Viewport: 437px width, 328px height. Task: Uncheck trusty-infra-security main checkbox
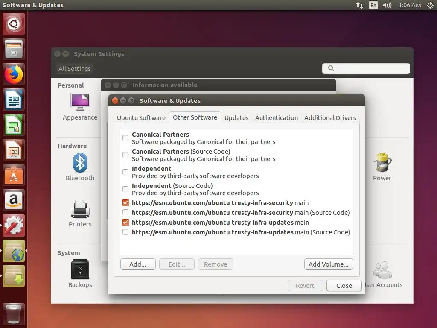[x=125, y=202]
